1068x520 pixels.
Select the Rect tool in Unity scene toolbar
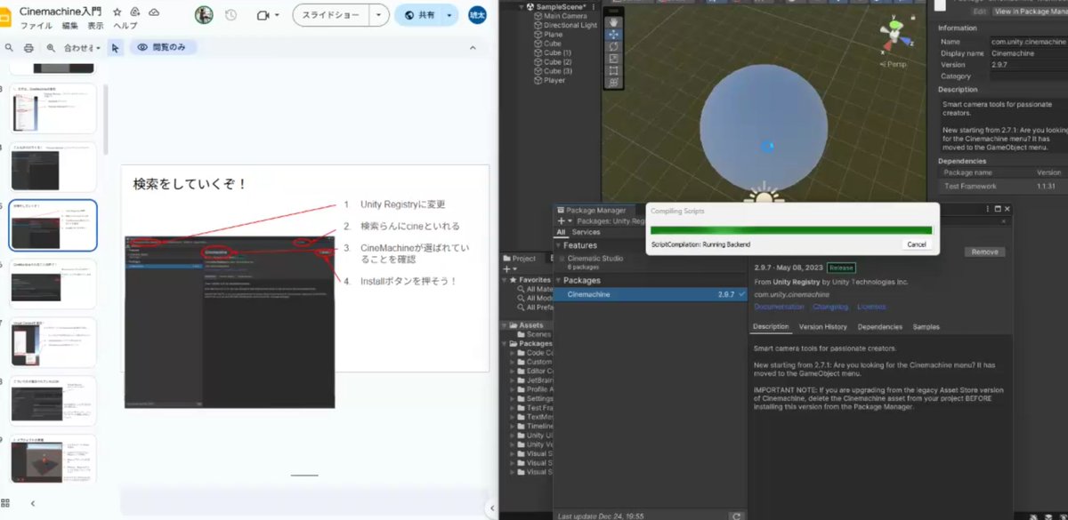613,70
